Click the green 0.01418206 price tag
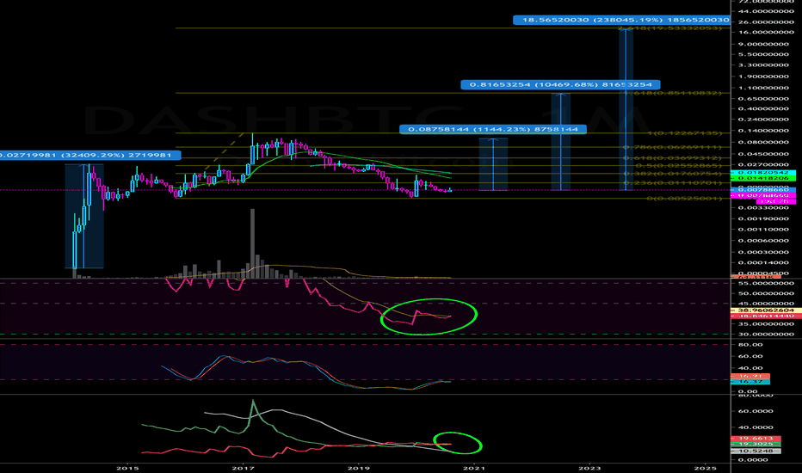 point(763,178)
